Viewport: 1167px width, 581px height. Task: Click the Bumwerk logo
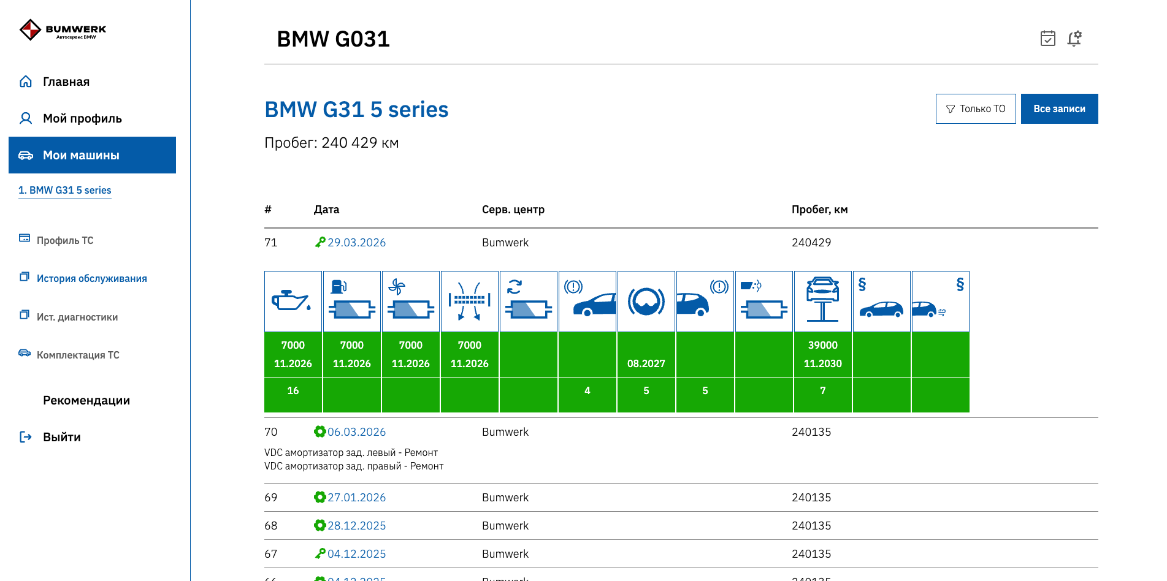click(63, 29)
